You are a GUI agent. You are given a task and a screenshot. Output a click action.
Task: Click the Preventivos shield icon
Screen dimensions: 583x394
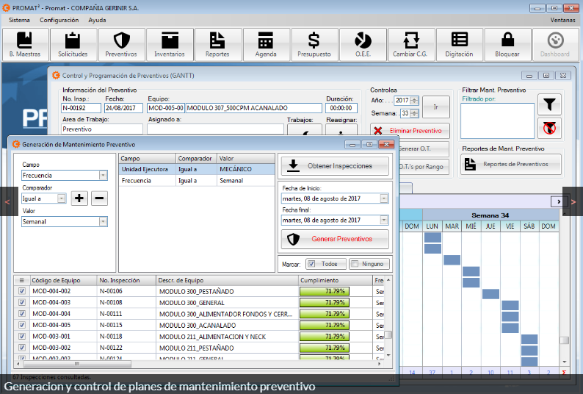[121, 44]
